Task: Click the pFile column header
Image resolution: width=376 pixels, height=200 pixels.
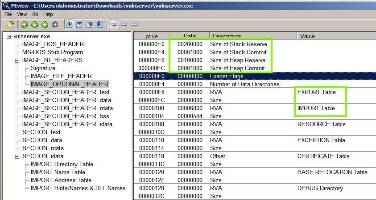Action: 152,36
